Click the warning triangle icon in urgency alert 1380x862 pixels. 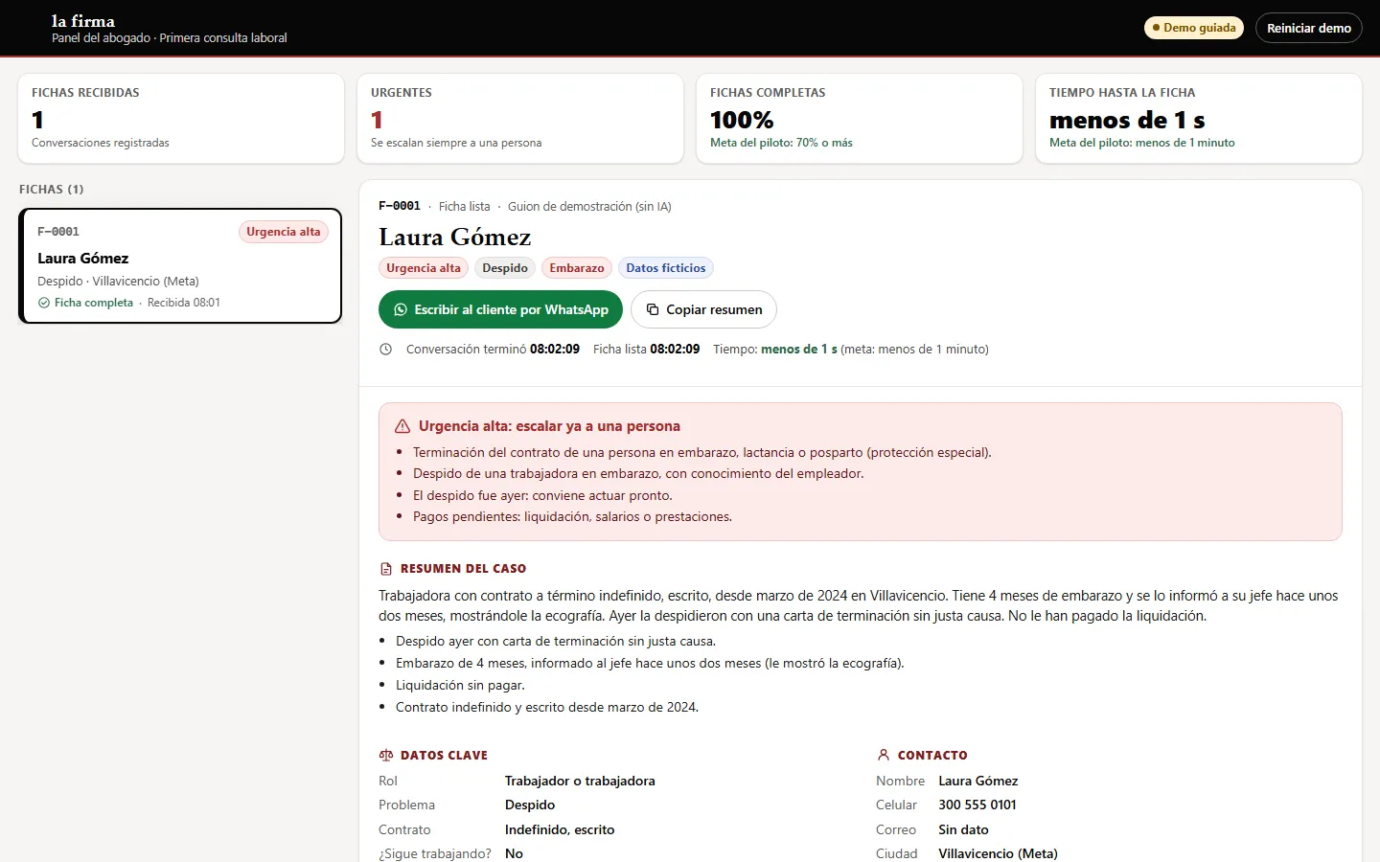402,426
